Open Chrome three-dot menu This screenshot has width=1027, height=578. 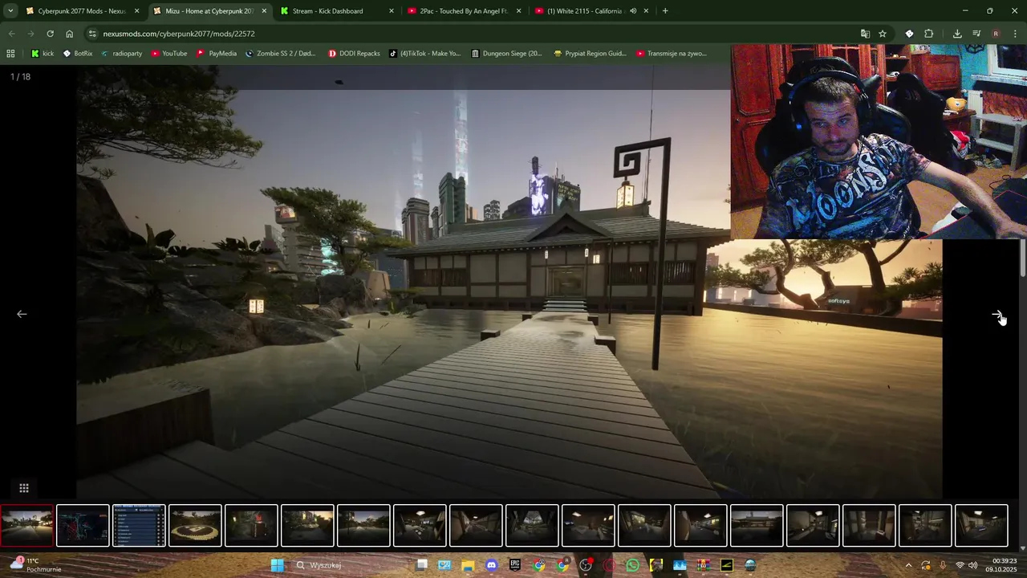(x=1015, y=34)
